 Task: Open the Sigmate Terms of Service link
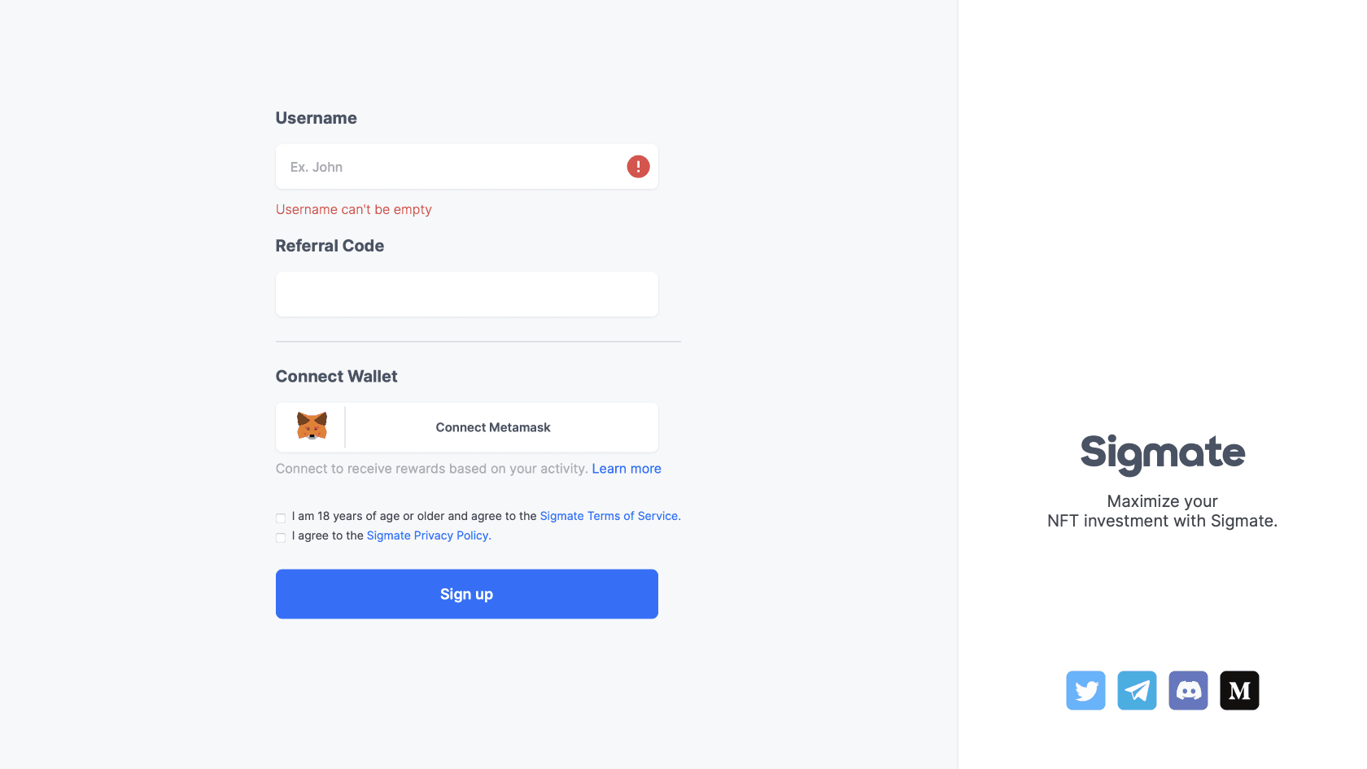tap(609, 515)
